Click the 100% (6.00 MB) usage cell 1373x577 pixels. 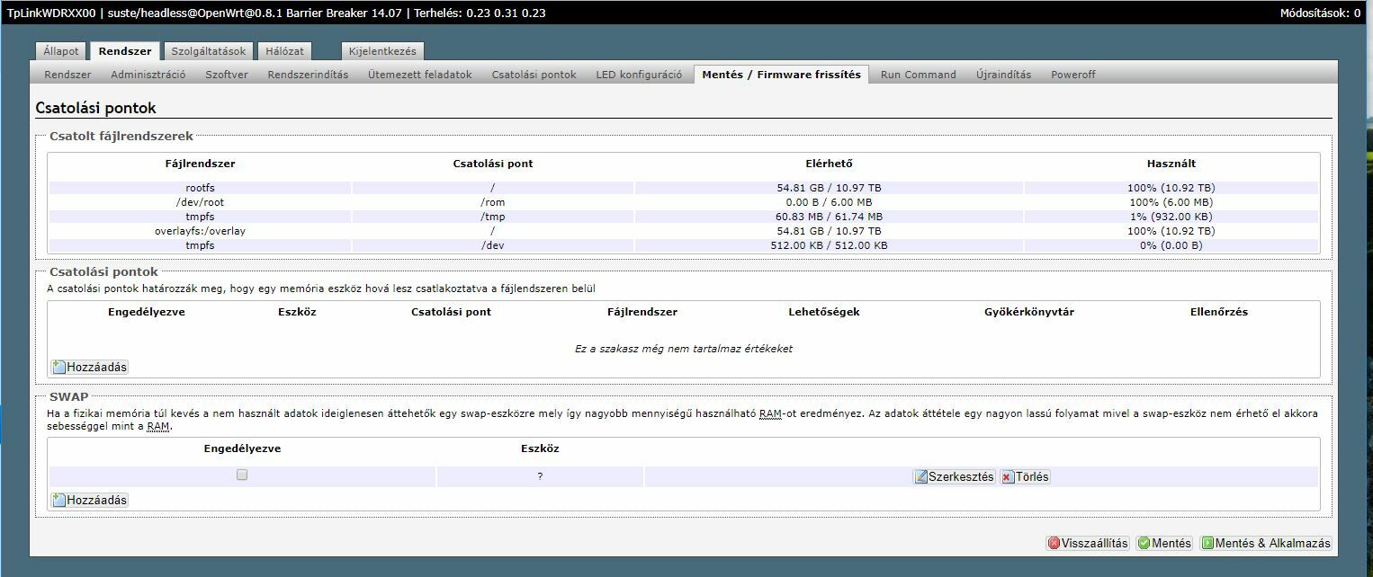point(1171,202)
